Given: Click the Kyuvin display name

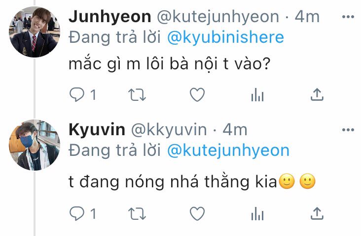Looking at the screenshot, I should 97,130.
